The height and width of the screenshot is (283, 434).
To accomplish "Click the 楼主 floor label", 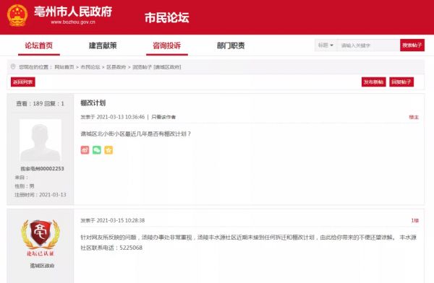I will (414, 117).
